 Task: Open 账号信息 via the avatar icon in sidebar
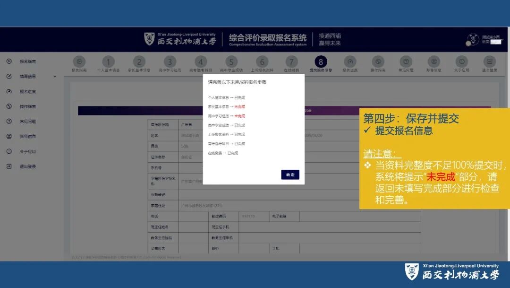pos(8,136)
